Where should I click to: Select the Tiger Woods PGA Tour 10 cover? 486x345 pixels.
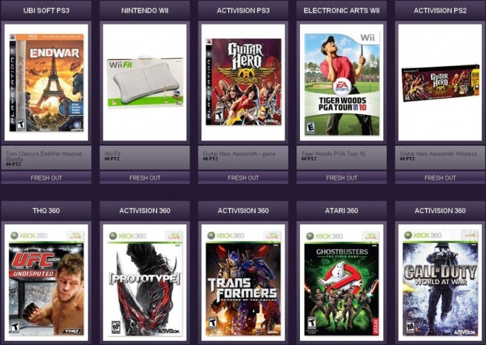[x=342, y=84]
